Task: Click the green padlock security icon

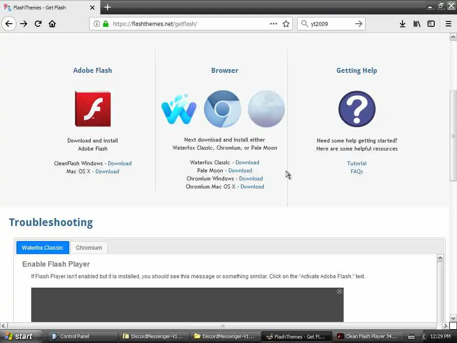Action: (105, 24)
